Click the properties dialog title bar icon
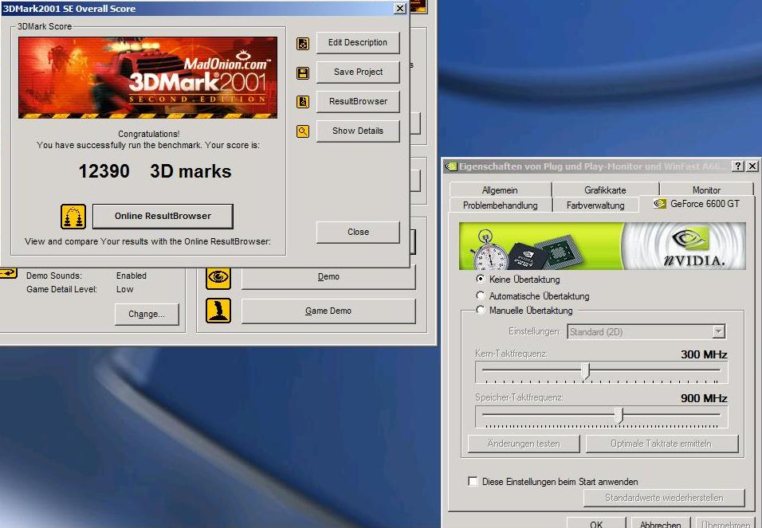Screen dimensions: 762x528 click(451, 166)
